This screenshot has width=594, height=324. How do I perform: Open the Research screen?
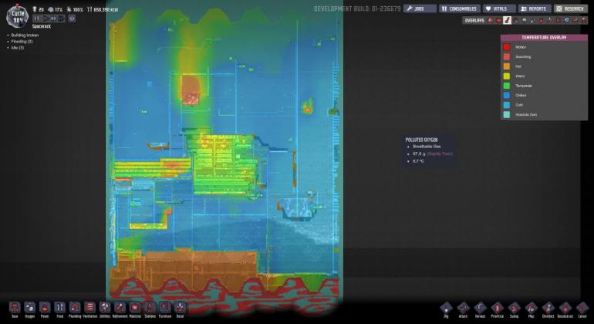(x=569, y=8)
